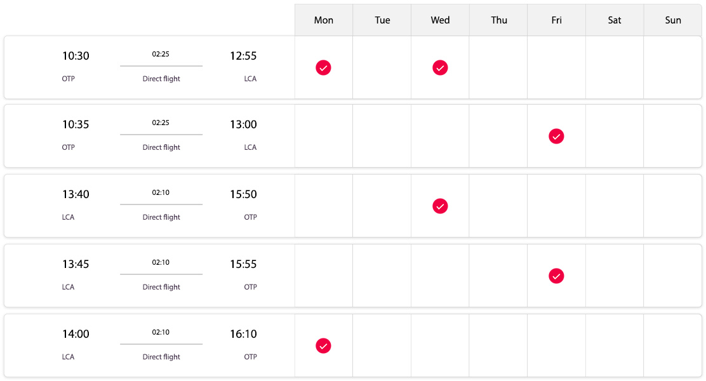Select the Tue column header
Image resolution: width=706 pixels, height=381 pixels.
coord(382,20)
